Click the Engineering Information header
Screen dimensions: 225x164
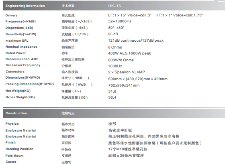coord(25,6)
